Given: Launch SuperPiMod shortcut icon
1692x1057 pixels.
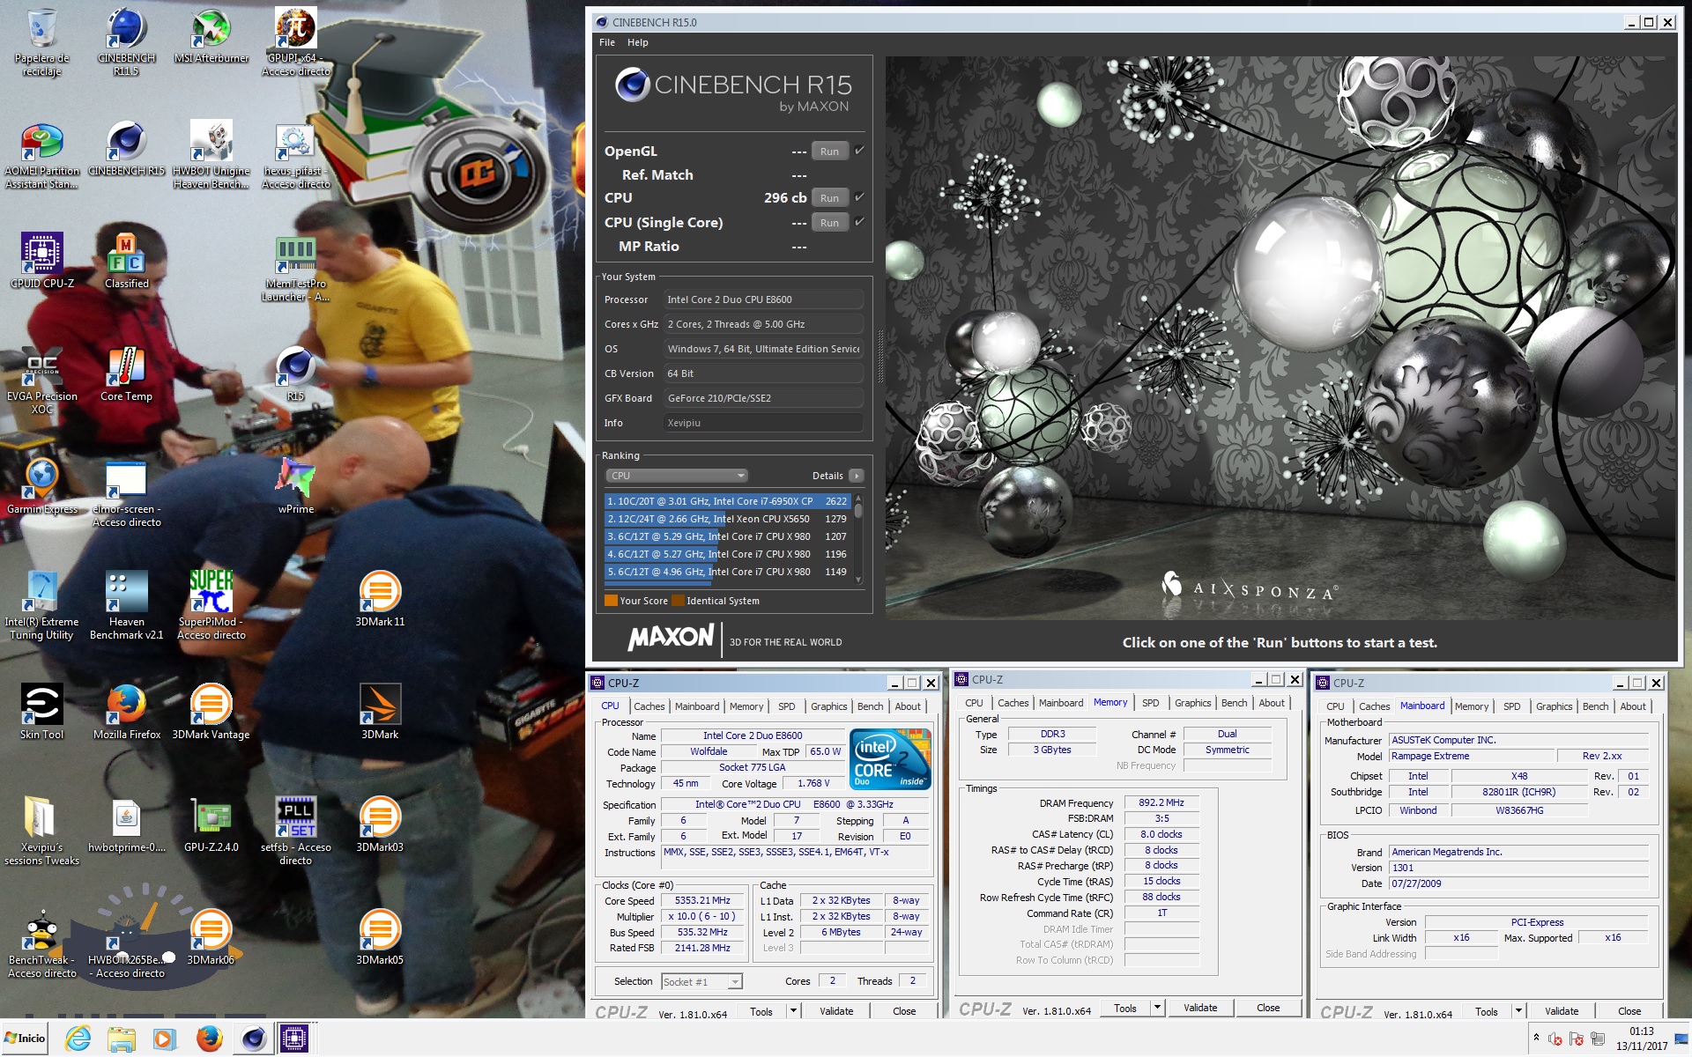Looking at the screenshot, I should (211, 606).
